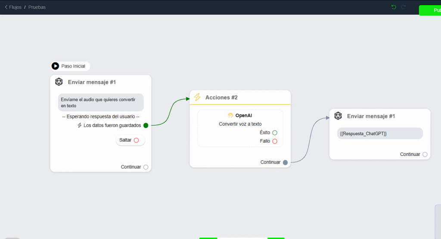Click the gray Continuar dot in Acciones #2
This screenshot has height=239, width=441.
point(285,162)
